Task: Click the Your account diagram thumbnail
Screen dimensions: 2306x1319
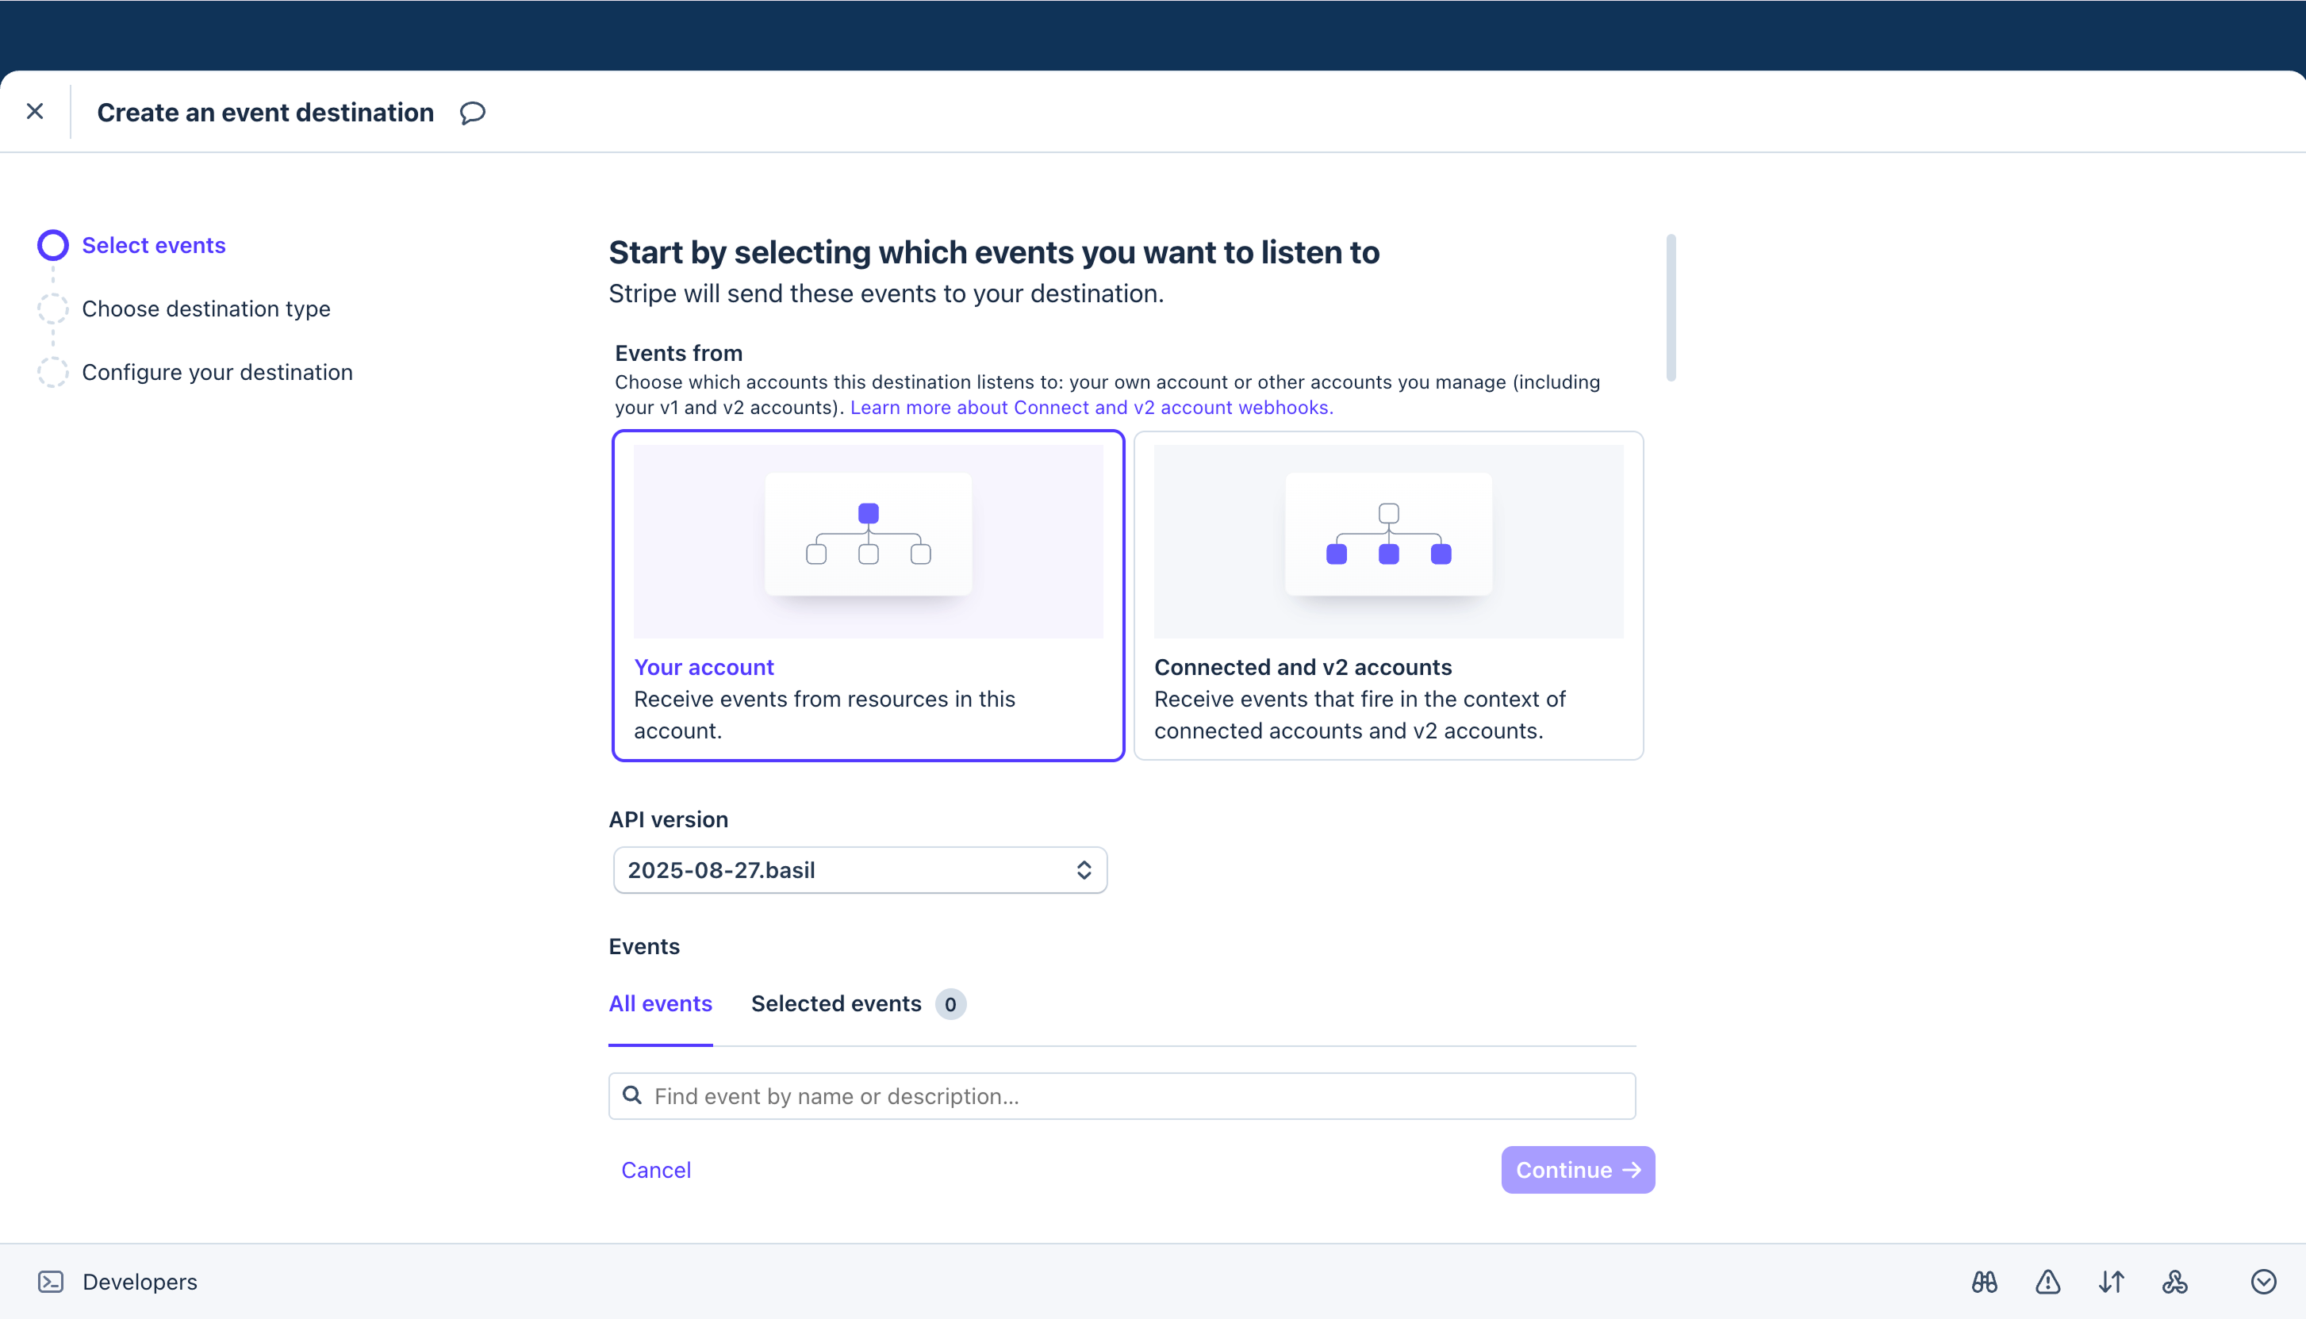Action: (868, 541)
